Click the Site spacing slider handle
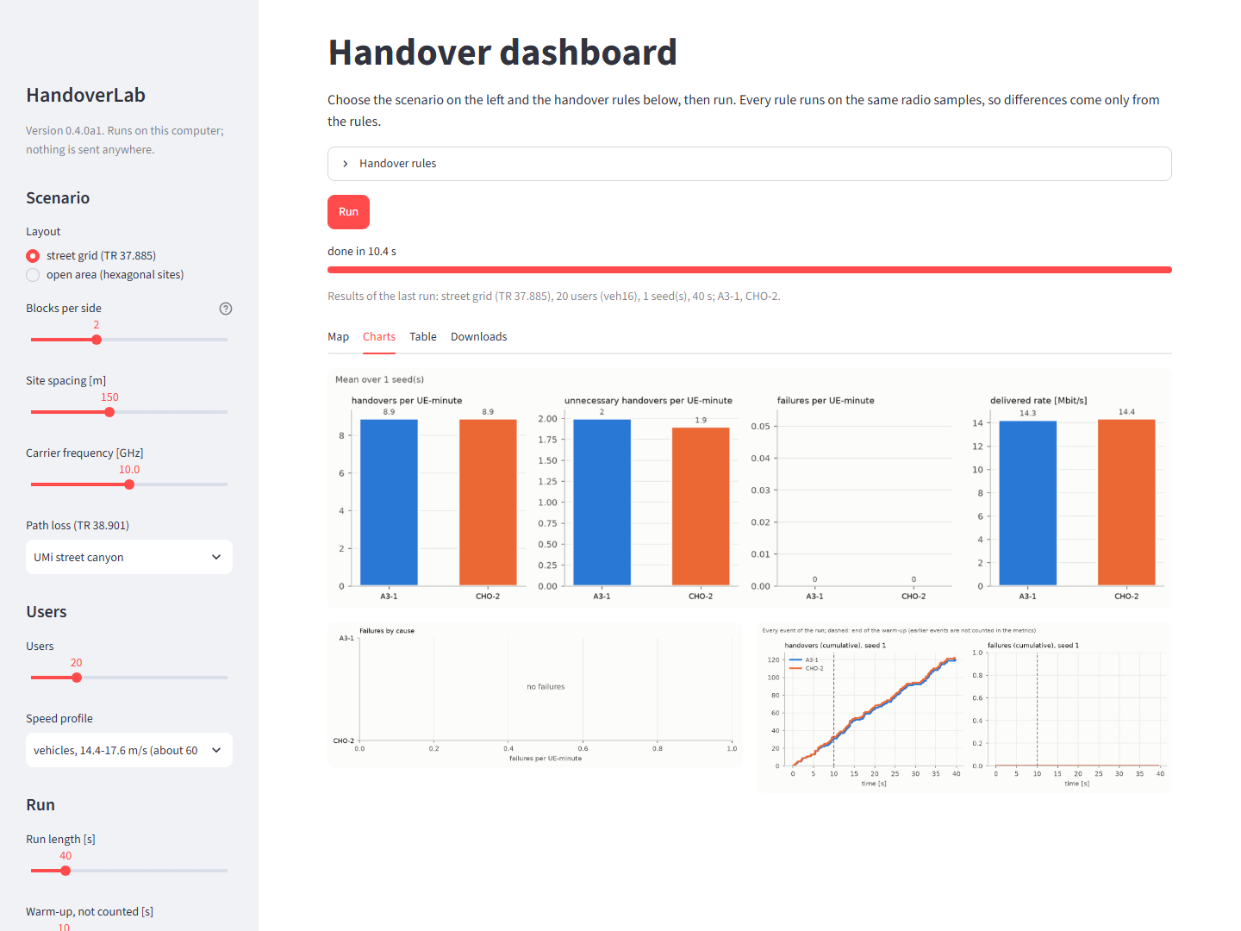 click(109, 412)
